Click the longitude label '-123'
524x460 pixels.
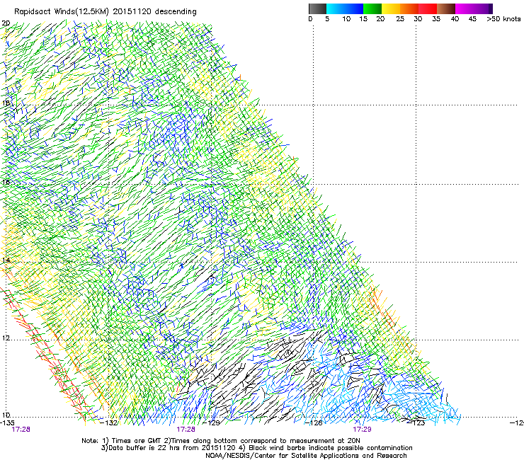[416, 423]
